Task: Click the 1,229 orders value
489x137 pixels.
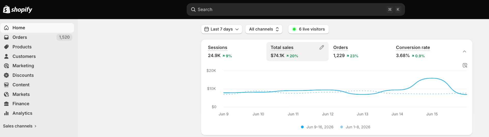Action: [339, 56]
